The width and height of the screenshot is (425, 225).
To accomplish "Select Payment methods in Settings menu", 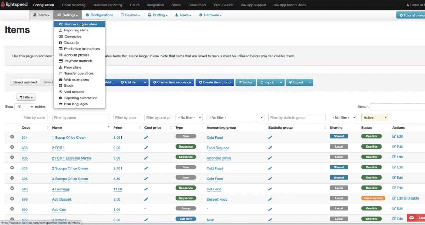I will 78,61.
